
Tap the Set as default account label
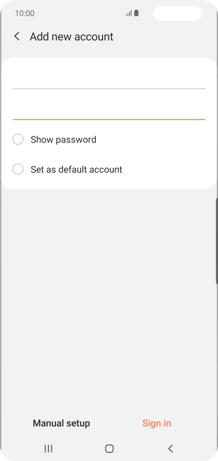tap(76, 169)
